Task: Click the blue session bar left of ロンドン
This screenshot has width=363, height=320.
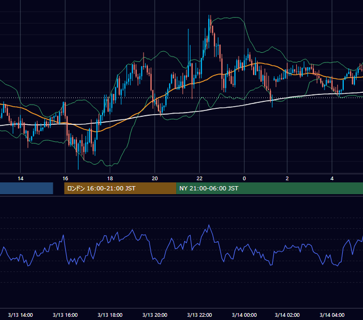Action: 26,188
